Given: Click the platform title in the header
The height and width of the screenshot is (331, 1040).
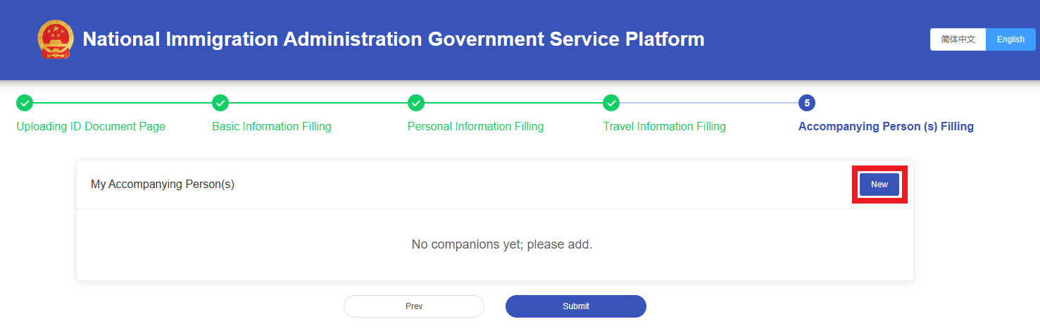Looking at the screenshot, I should click(393, 39).
